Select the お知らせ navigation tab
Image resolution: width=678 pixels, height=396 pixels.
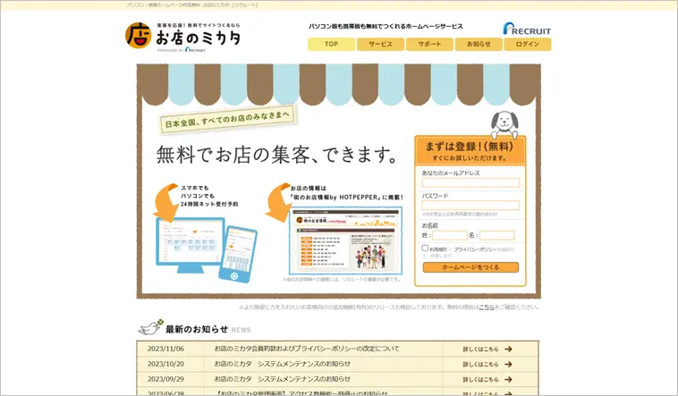click(479, 44)
